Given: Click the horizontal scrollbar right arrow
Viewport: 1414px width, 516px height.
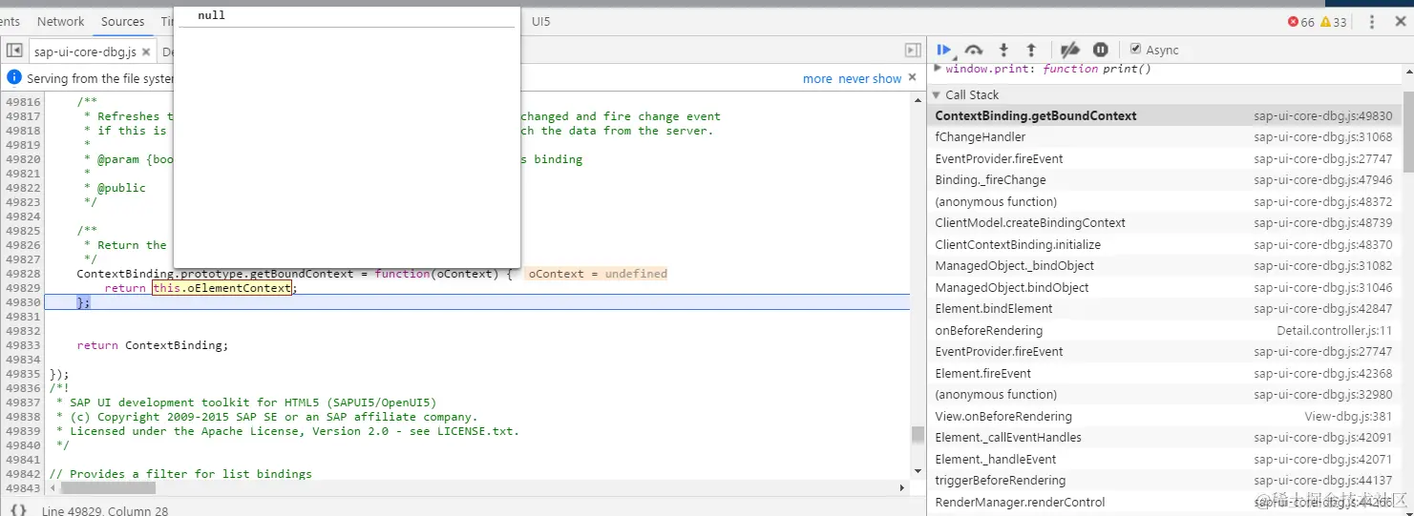Looking at the screenshot, I should pyautogui.click(x=903, y=487).
